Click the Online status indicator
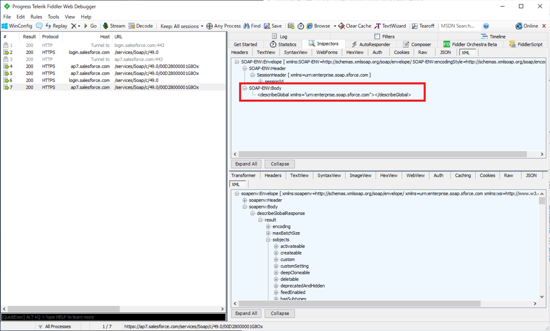Screen dimensions: 550x331 coord(527,26)
